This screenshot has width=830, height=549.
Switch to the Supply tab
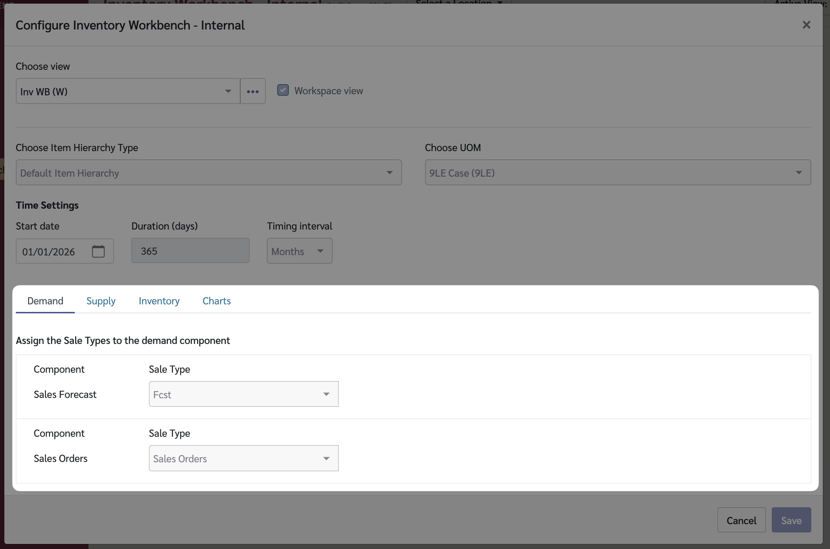pyautogui.click(x=101, y=301)
